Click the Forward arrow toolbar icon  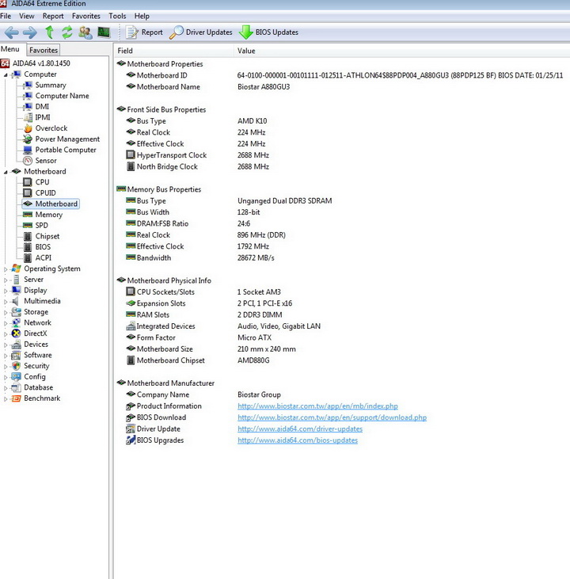(30, 32)
